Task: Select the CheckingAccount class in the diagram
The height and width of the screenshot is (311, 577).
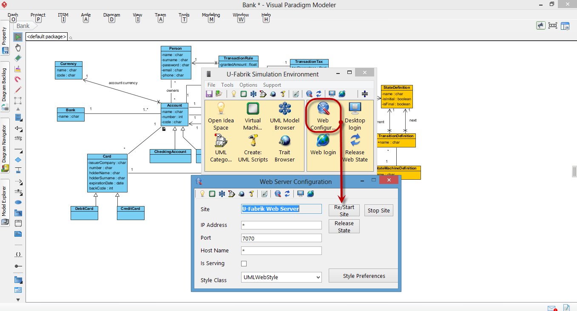Action: coord(170,156)
